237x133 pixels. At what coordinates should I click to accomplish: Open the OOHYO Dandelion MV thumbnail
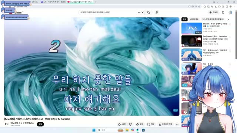[x=192, y=41]
